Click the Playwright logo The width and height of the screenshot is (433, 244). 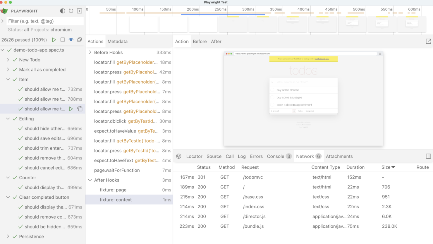4,11
